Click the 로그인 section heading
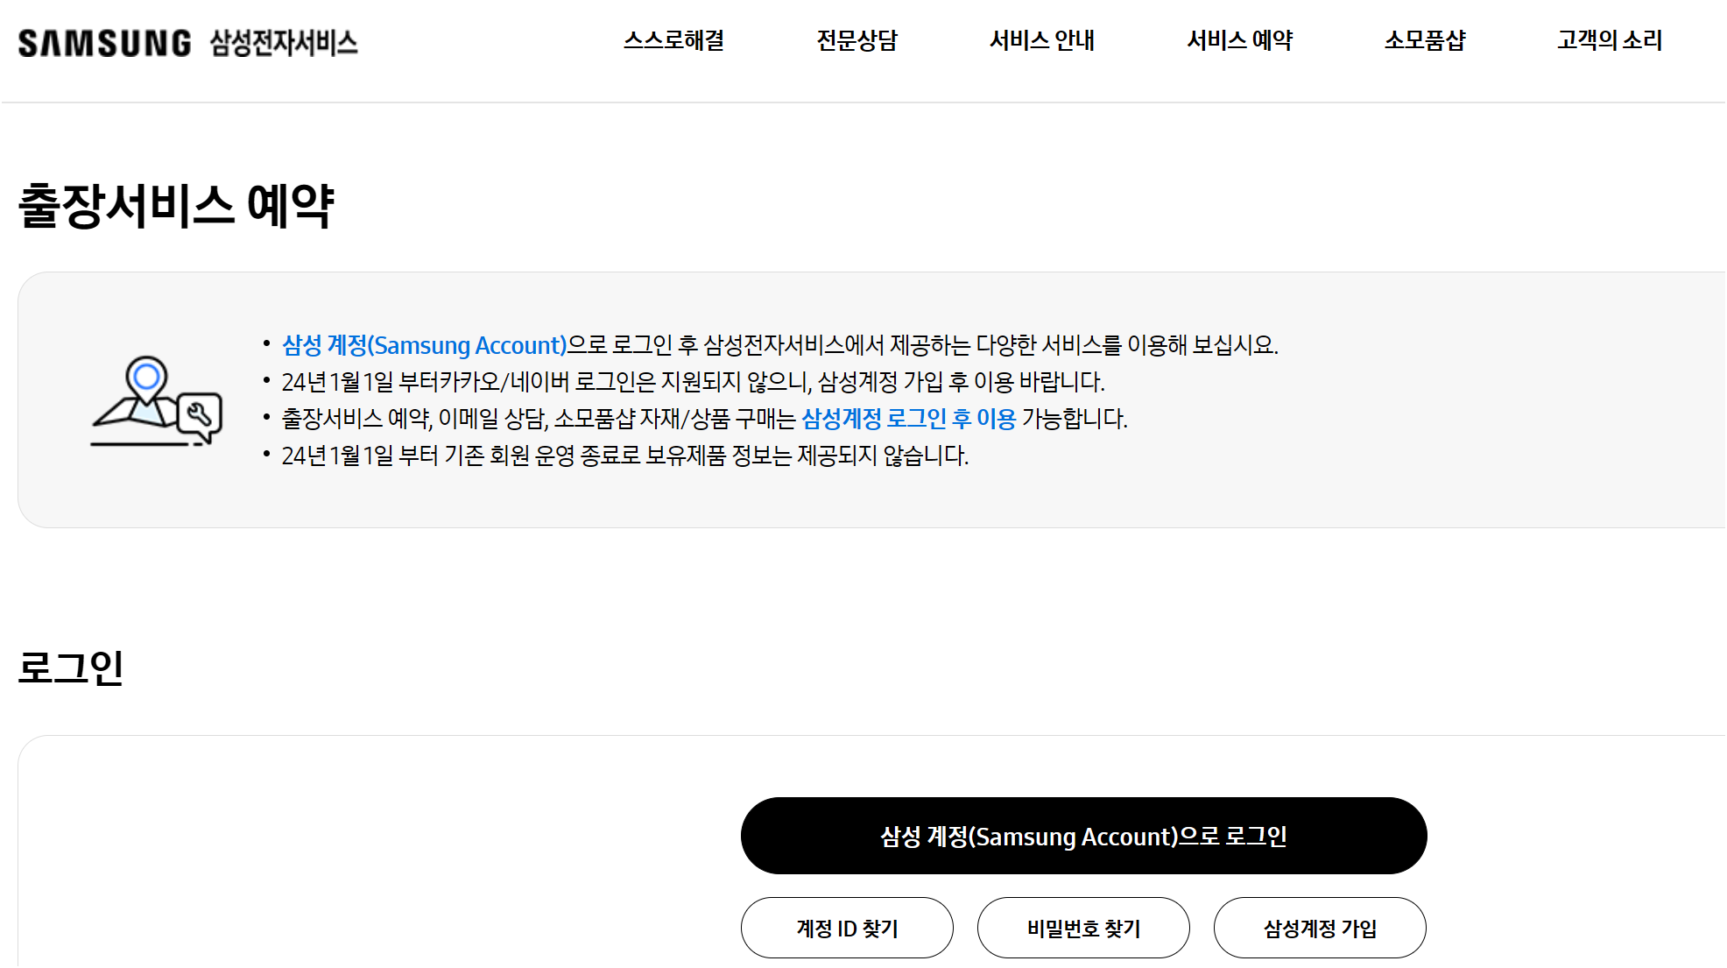Image resolution: width=1727 pixels, height=968 pixels. [x=71, y=668]
